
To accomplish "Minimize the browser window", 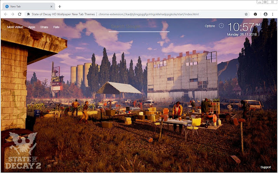I will pos(260,2).
